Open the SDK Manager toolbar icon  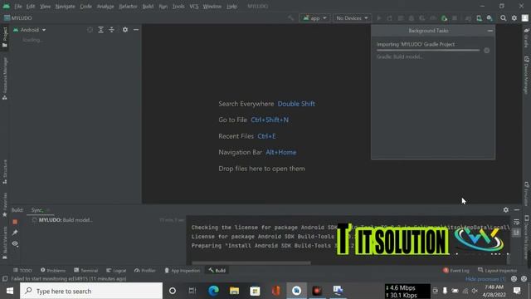pos(490,18)
